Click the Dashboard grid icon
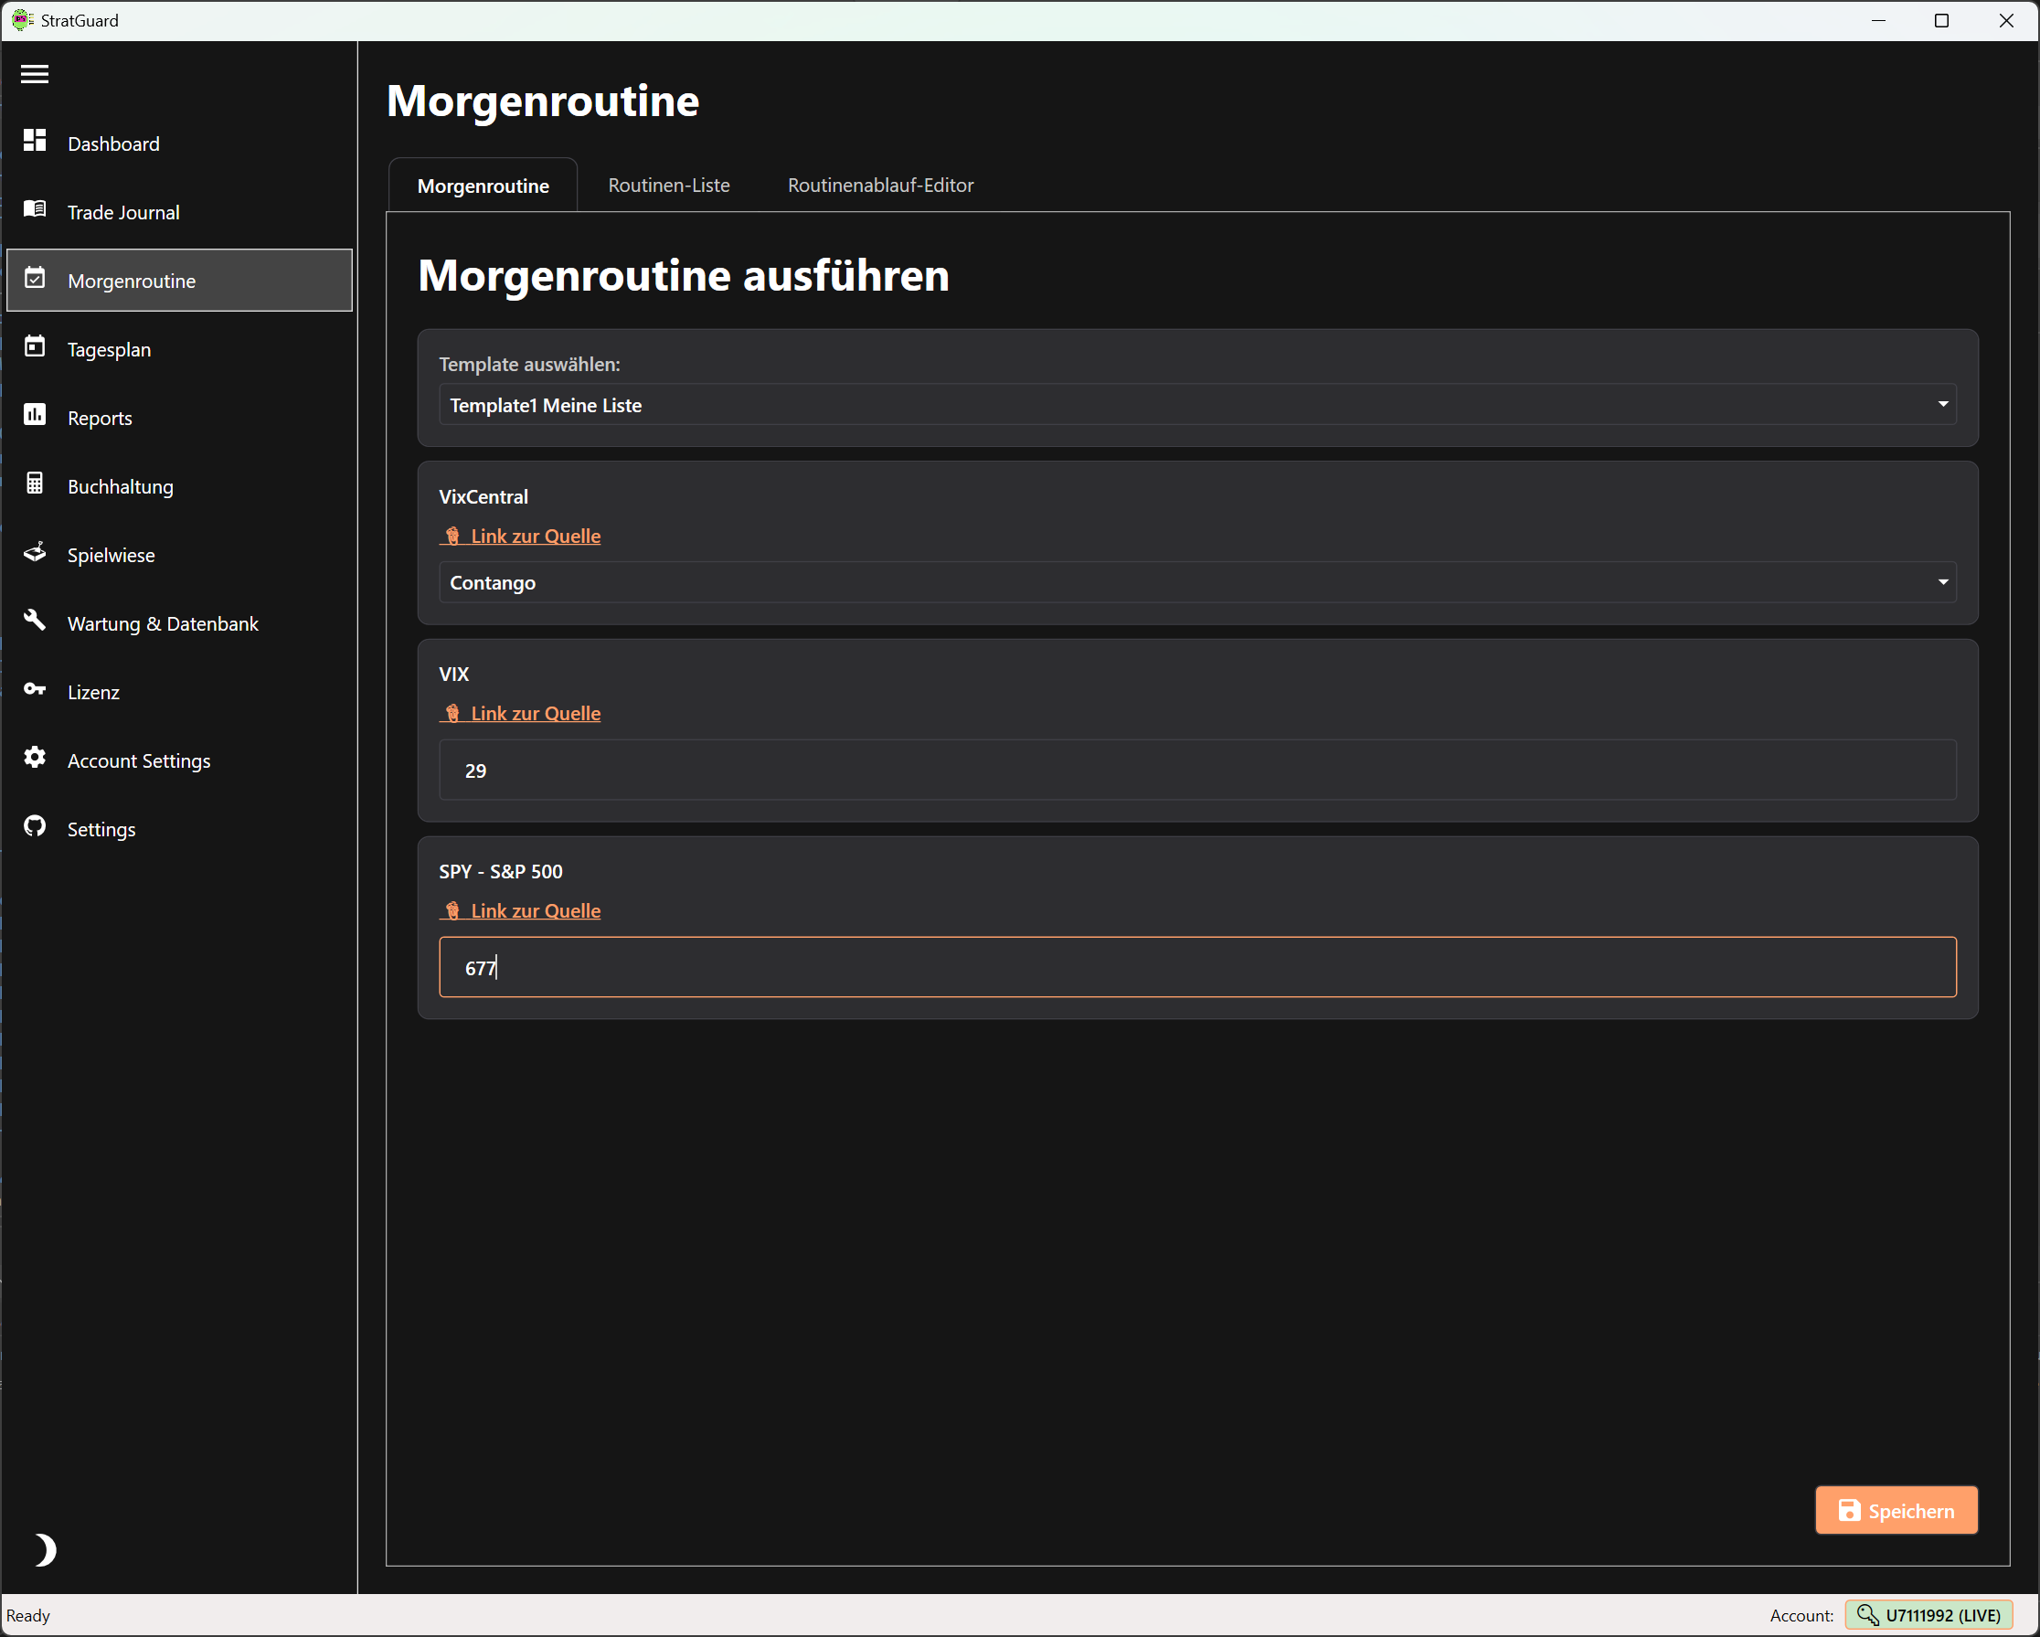Screen dimensions: 2040x1637 click(35, 141)
